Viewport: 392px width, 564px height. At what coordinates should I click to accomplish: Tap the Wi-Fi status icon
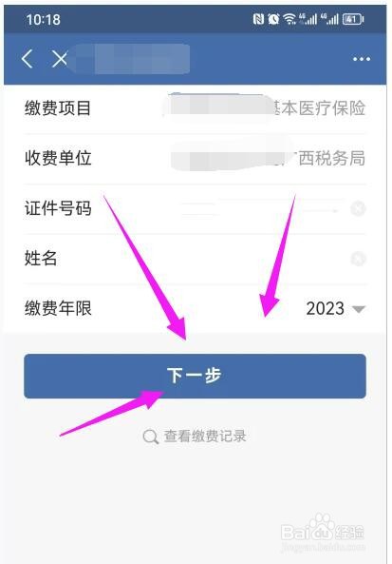(289, 19)
